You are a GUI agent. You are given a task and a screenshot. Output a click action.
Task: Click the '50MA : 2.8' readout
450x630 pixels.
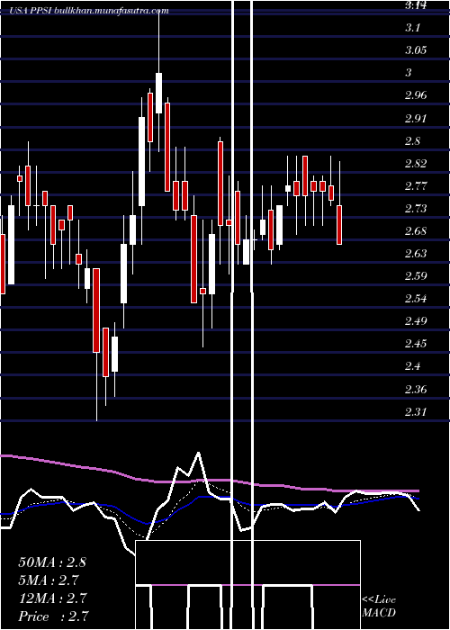tap(52, 562)
